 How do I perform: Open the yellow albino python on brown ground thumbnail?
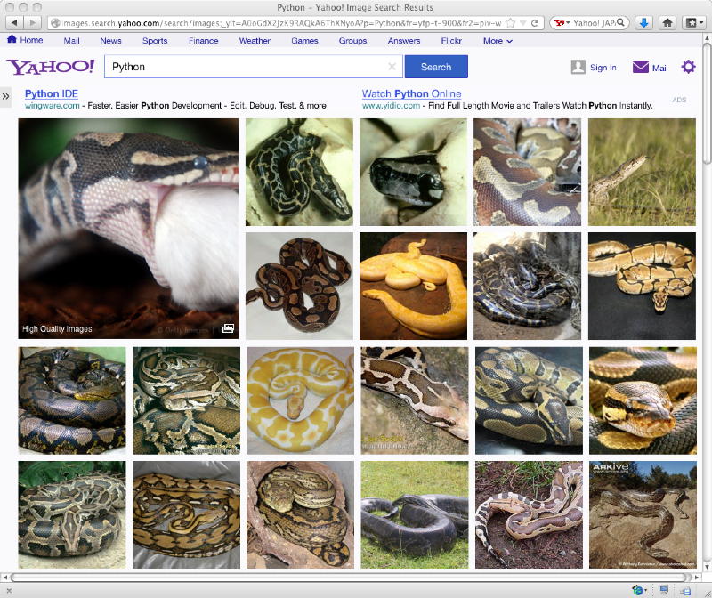point(413,286)
